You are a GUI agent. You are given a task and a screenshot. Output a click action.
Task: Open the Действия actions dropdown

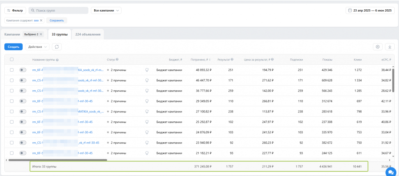click(x=37, y=47)
